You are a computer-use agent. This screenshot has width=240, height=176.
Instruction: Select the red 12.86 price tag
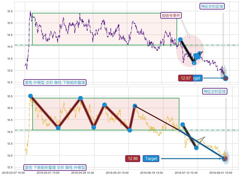click(x=133, y=159)
